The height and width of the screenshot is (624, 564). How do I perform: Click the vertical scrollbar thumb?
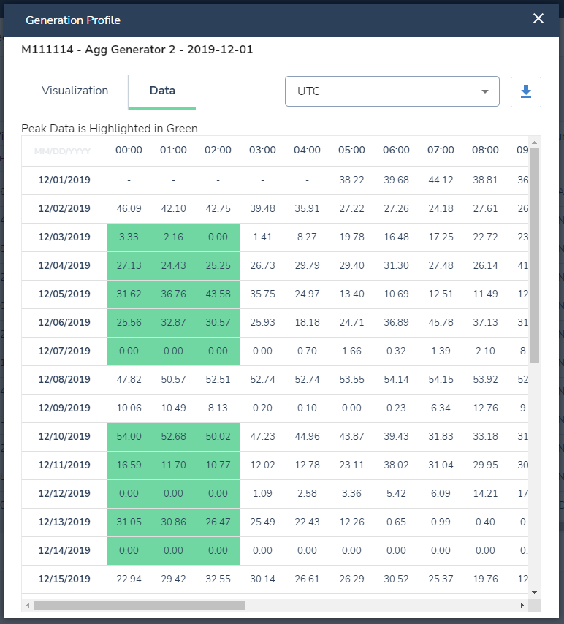(535, 256)
